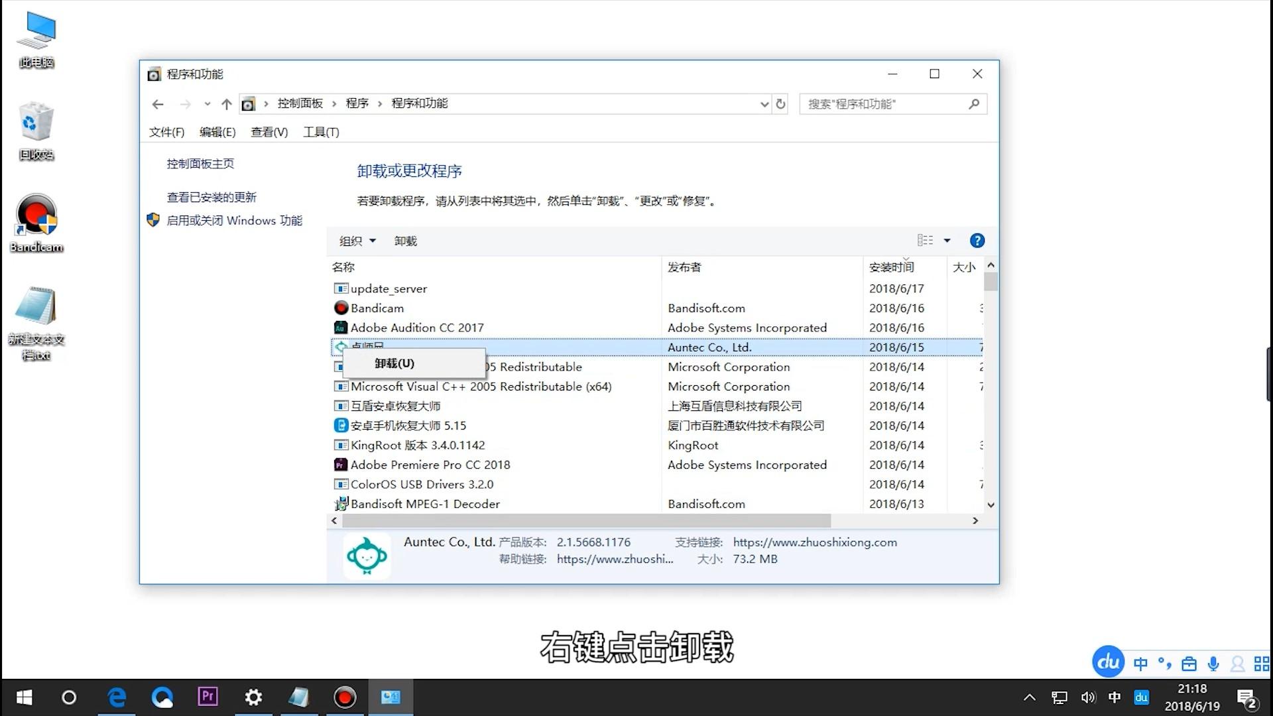Viewport: 1273px width, 716px height.
Task: Show hidden tray icons arrow
Action: 1029,697
